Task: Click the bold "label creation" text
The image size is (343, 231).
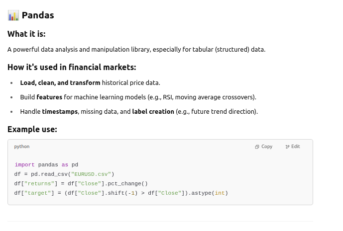Action: [153, 111]
